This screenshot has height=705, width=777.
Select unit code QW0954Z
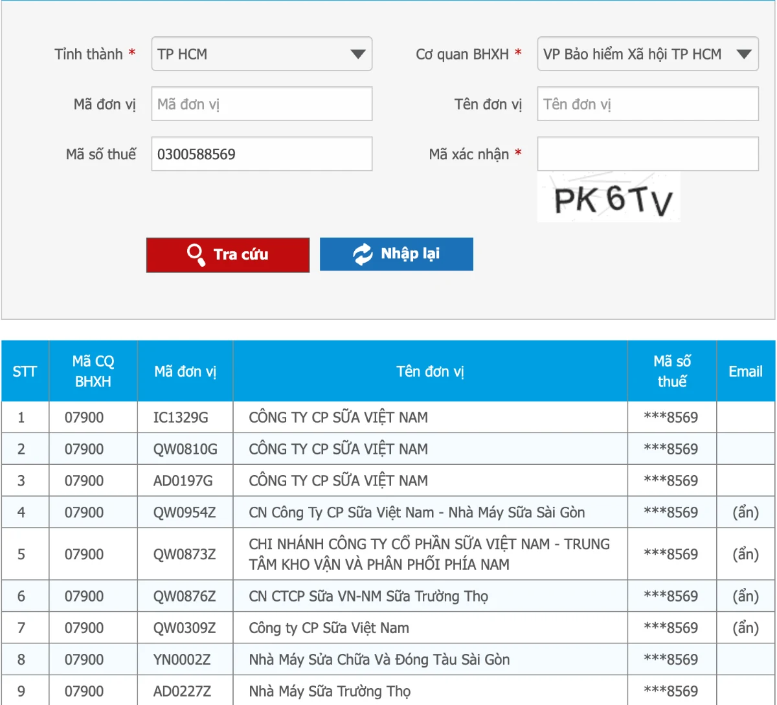click(x=185, y=513)
